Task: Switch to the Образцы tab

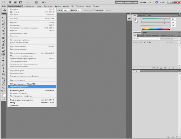Action: 141,16
